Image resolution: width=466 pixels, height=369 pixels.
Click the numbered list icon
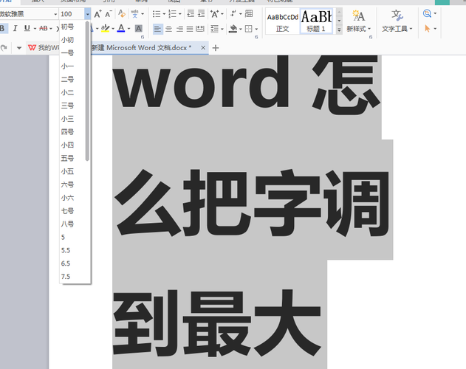coord(172,14)
